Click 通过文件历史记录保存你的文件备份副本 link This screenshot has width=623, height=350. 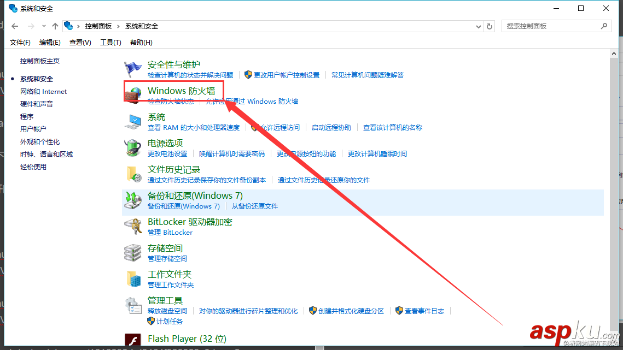(x=207, y=180)
